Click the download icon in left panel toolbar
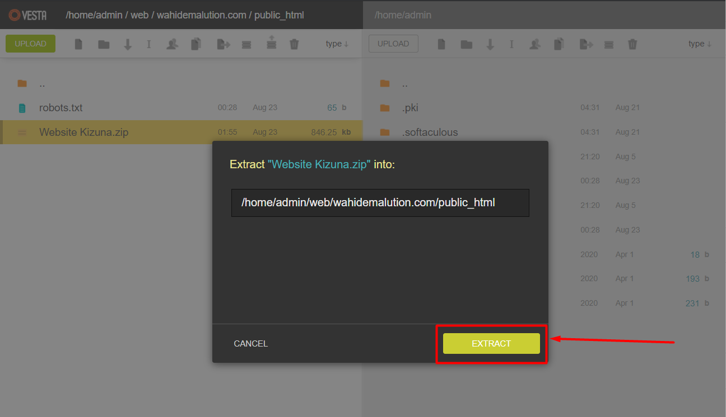 128,44
